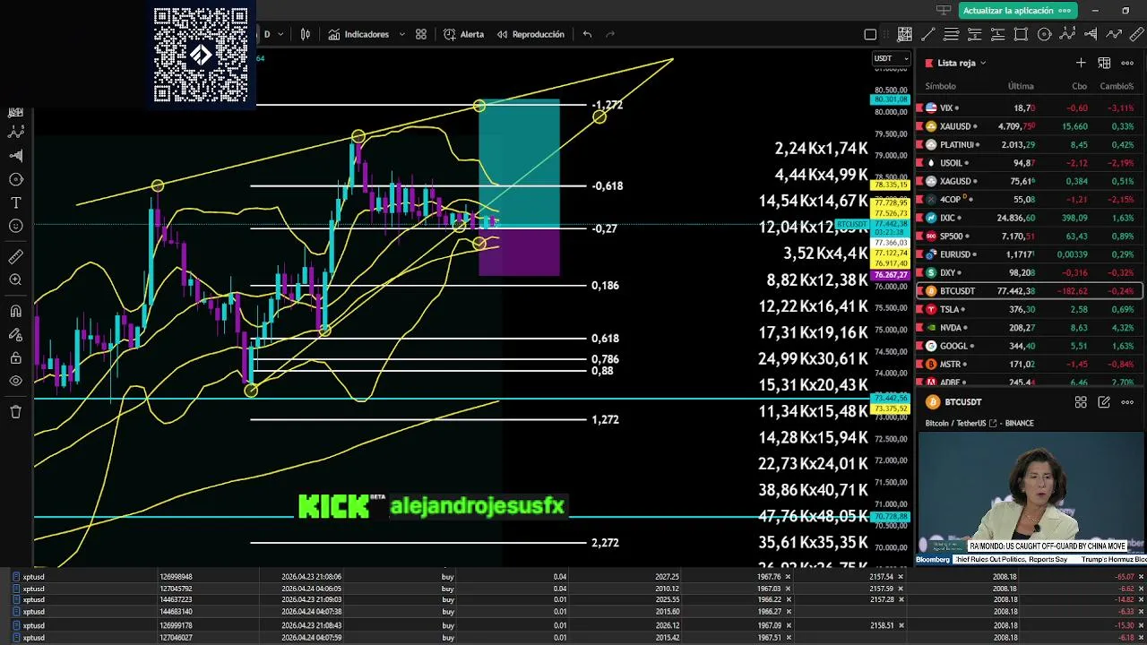
Task: Select MSTR in the watchlist
Action: [1029, 364]
